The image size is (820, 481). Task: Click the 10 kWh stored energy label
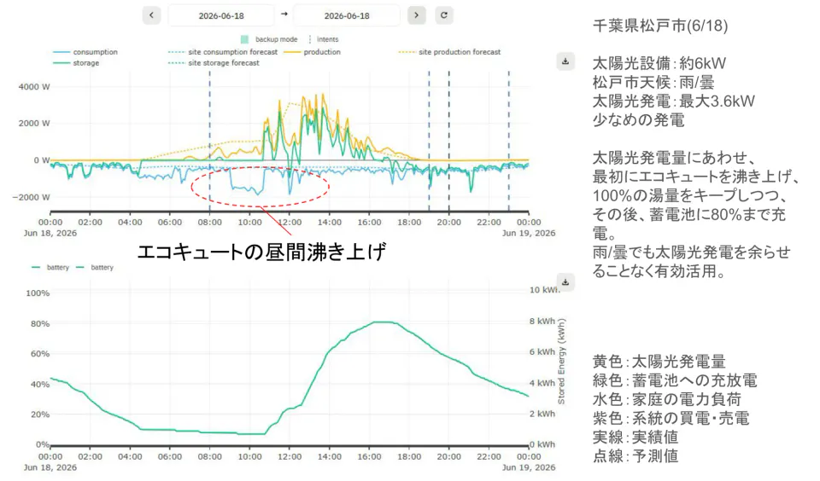[x=544, y=290]
